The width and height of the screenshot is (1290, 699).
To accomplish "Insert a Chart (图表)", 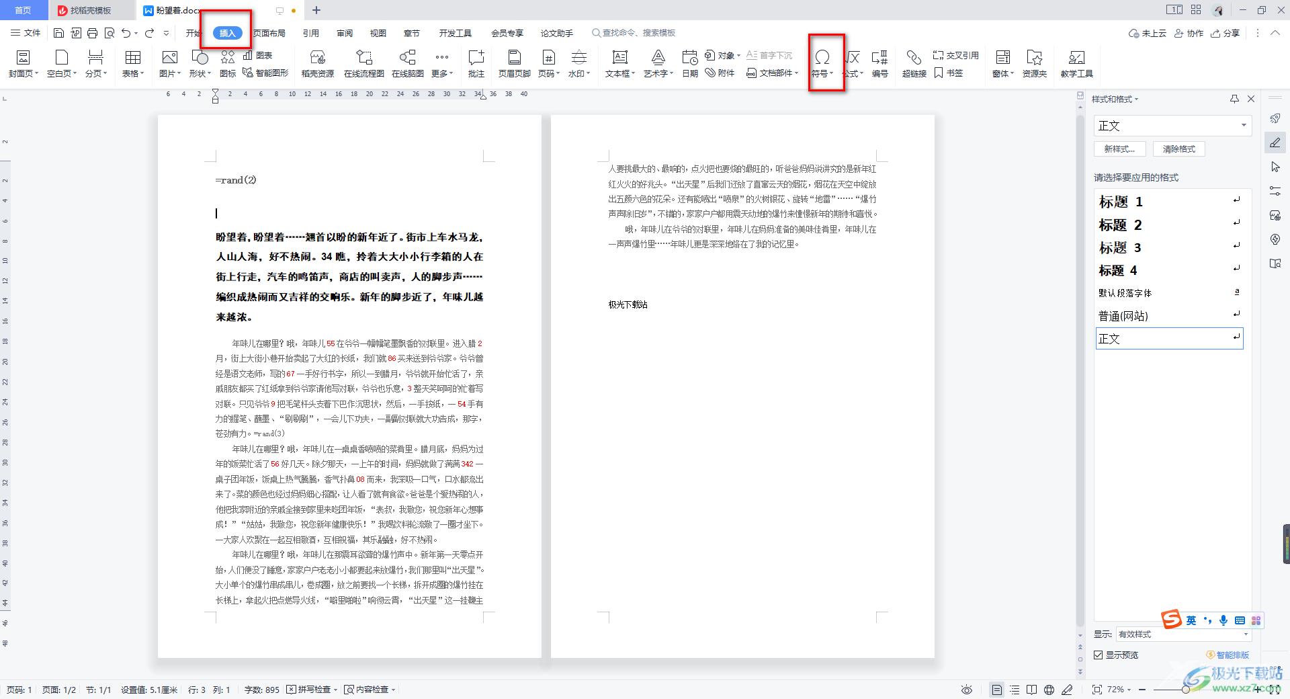I will click(x=258, y=55).
